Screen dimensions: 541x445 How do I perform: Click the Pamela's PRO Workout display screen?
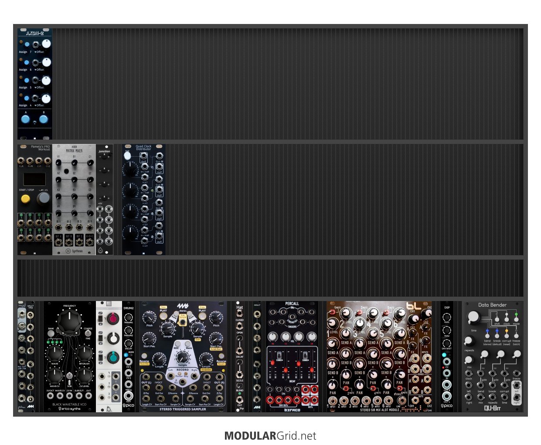pyautogui.click(x=34, y=179)
